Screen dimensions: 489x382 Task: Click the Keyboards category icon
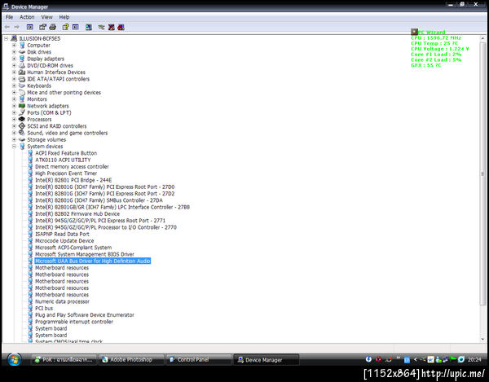coord(22,86)
